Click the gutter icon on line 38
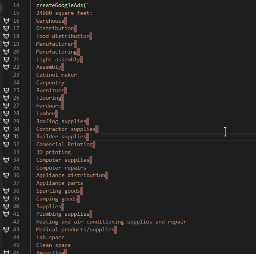 click(6, 191)
